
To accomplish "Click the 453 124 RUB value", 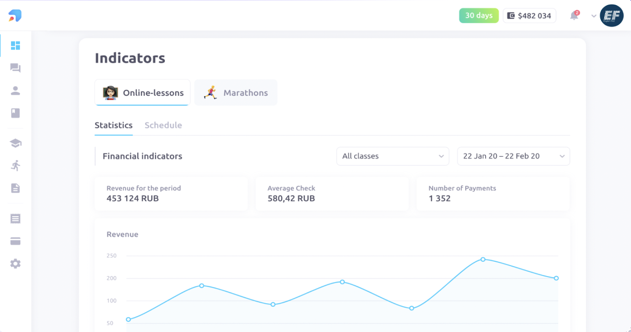I will (133, 198).
